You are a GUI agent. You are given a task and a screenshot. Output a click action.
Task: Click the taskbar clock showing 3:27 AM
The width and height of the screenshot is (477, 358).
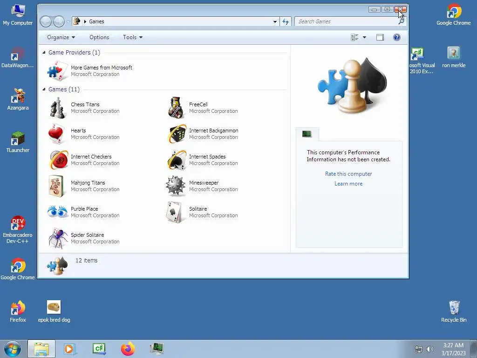(453, 349)
